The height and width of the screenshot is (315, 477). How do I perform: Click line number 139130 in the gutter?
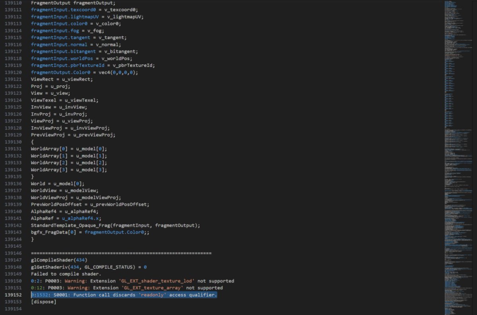coord(12,142)
